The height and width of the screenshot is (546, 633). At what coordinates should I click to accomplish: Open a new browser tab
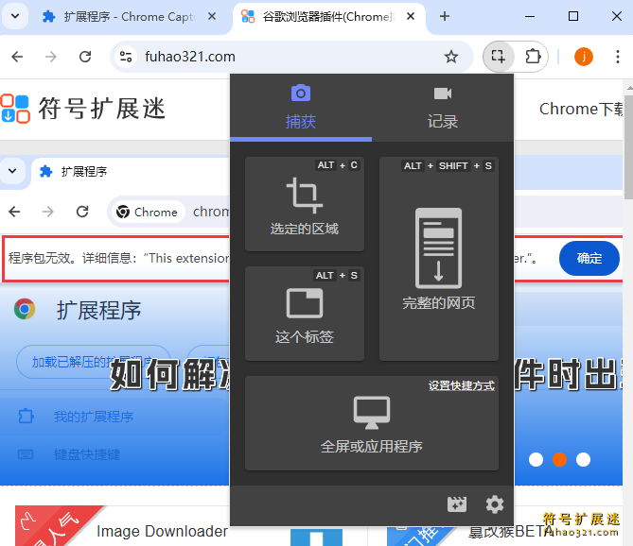click(x=445, y=16)
